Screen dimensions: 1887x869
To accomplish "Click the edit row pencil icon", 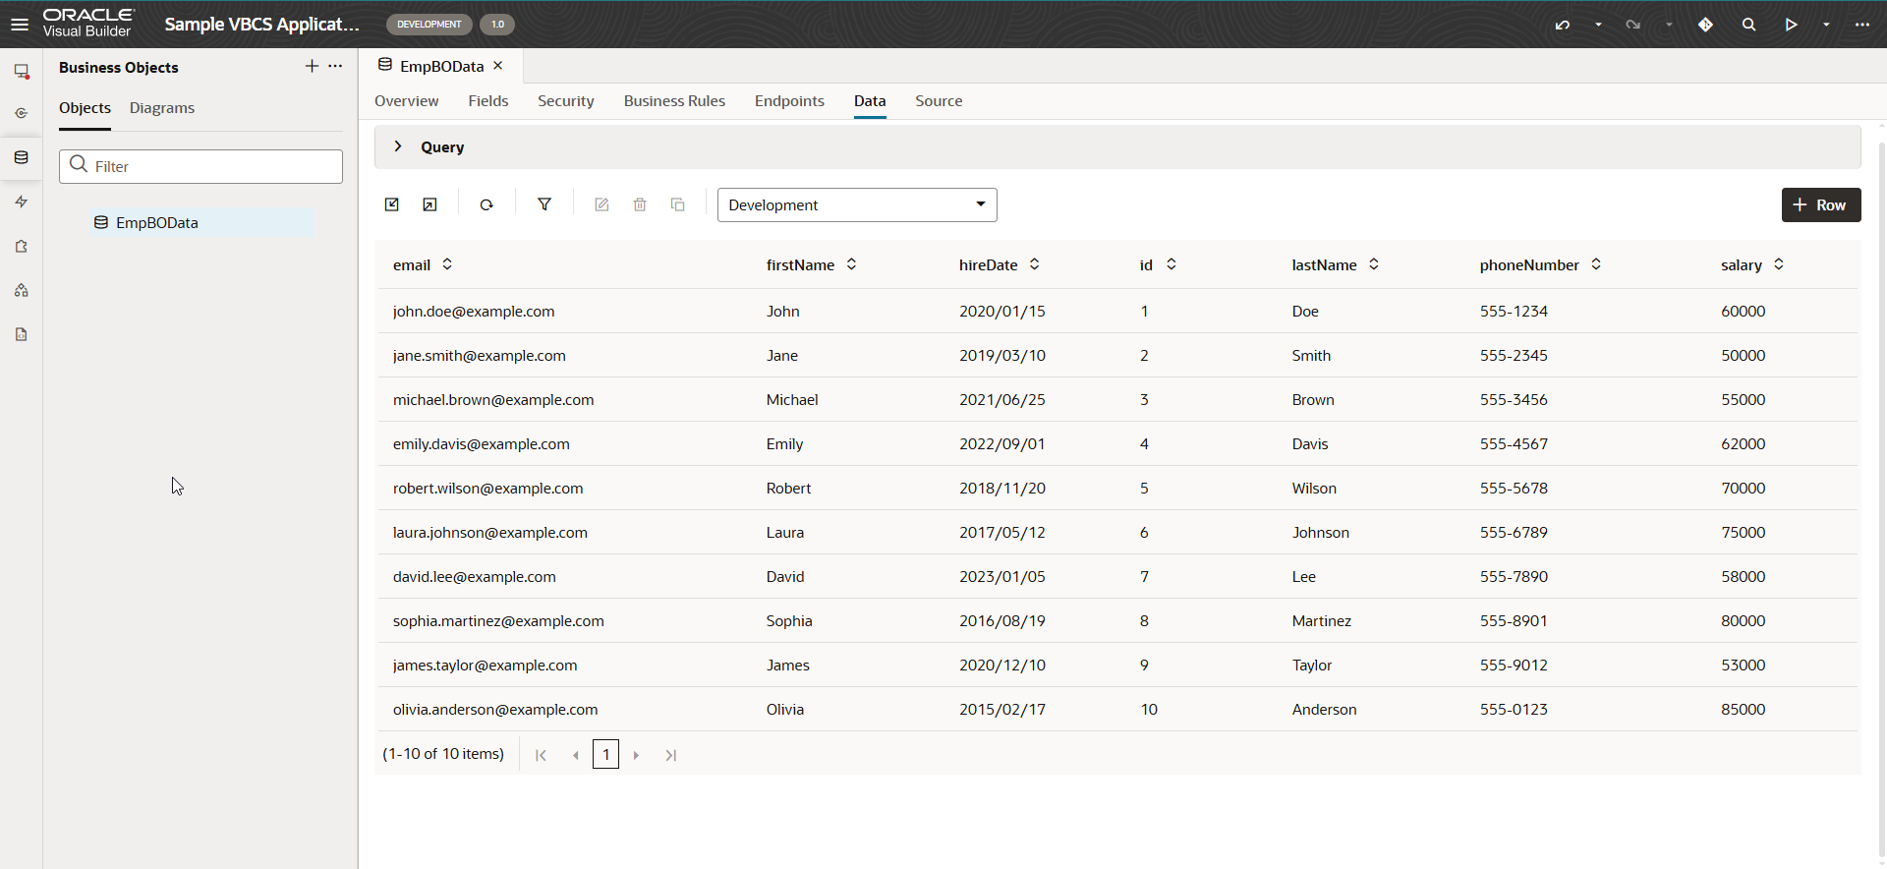I will 601,204.
